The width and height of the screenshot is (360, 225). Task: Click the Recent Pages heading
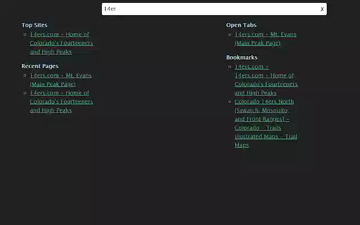pos(40,66)
